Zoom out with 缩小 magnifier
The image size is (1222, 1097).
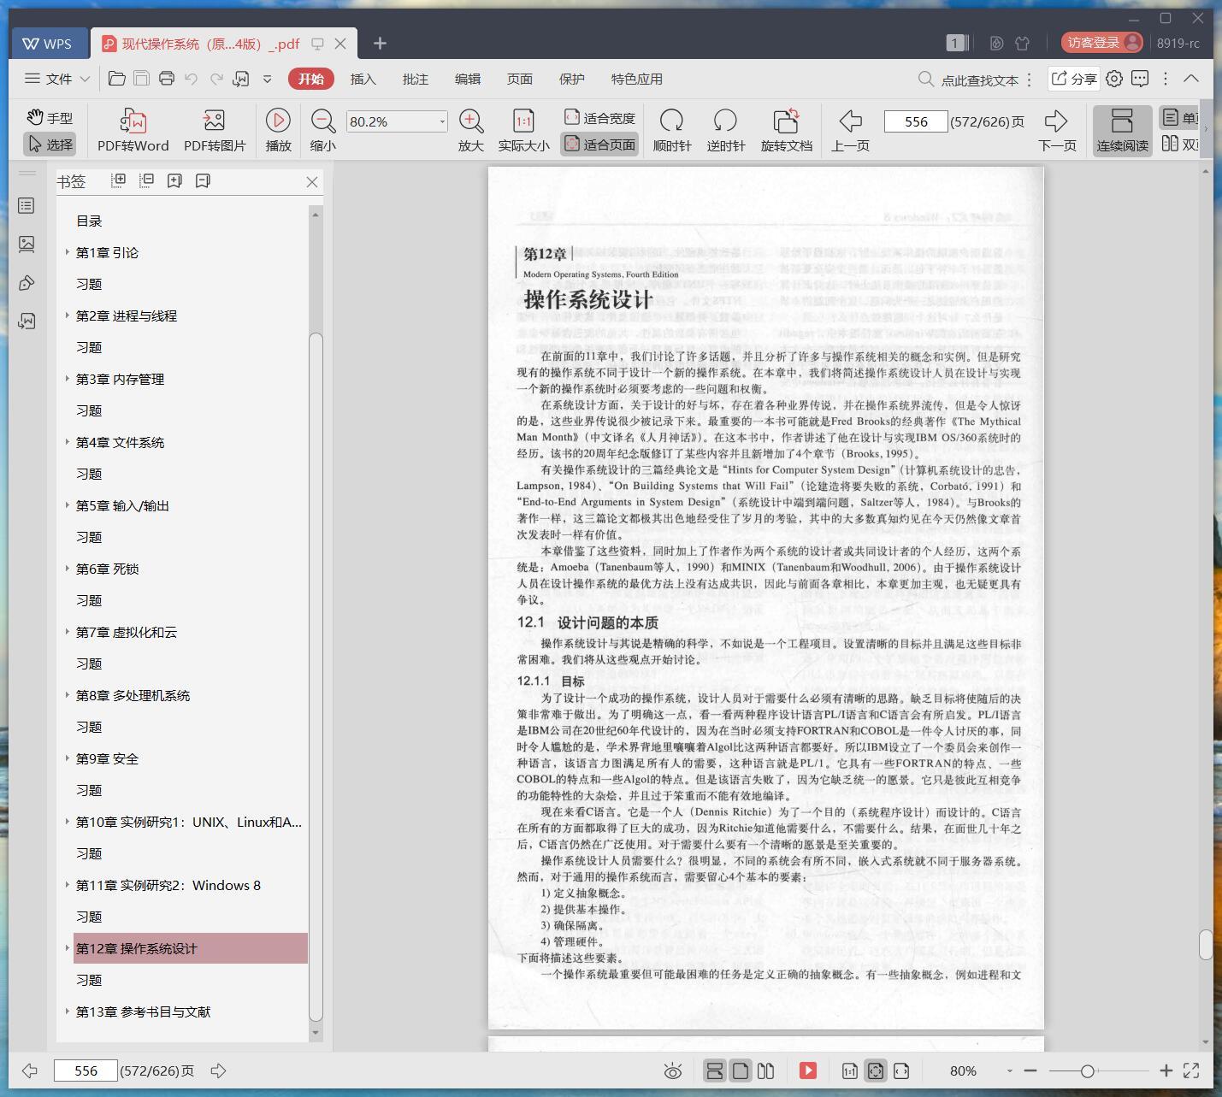[x=322, y=131]
